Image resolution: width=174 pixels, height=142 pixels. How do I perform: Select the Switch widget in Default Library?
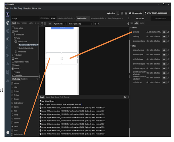click(15, 126)
